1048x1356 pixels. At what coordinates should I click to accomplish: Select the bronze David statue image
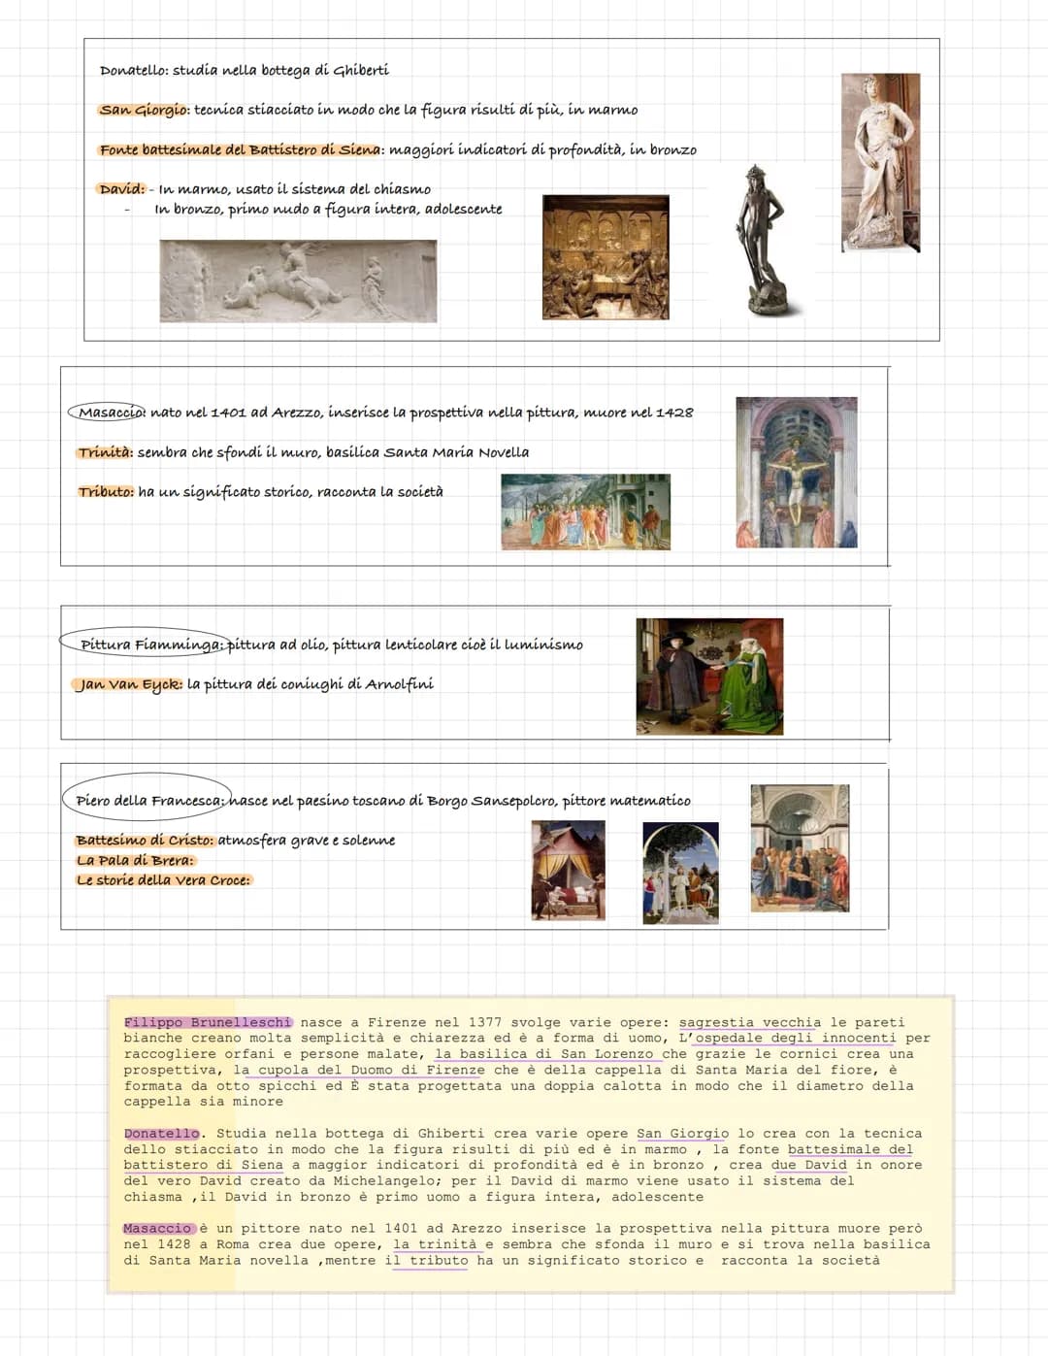point(766,241)
